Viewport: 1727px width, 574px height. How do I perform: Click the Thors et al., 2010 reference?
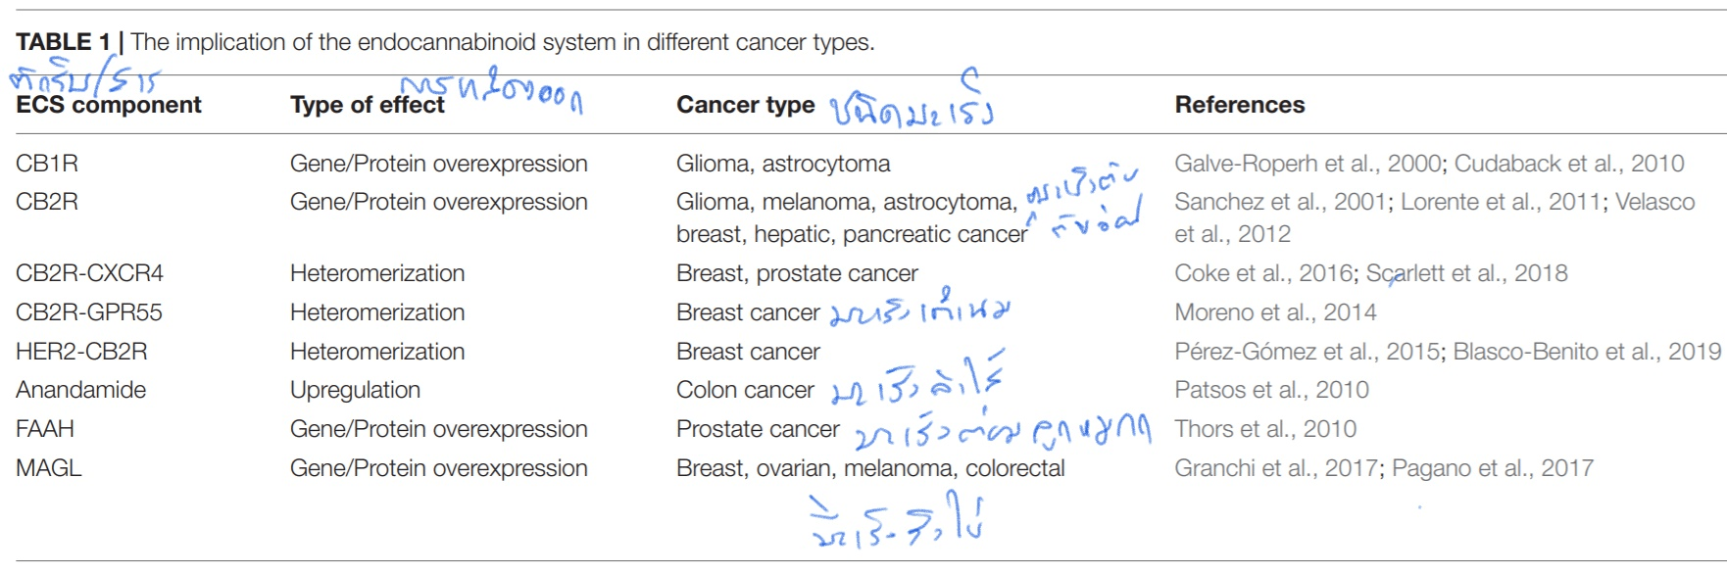pos(1265,429)
